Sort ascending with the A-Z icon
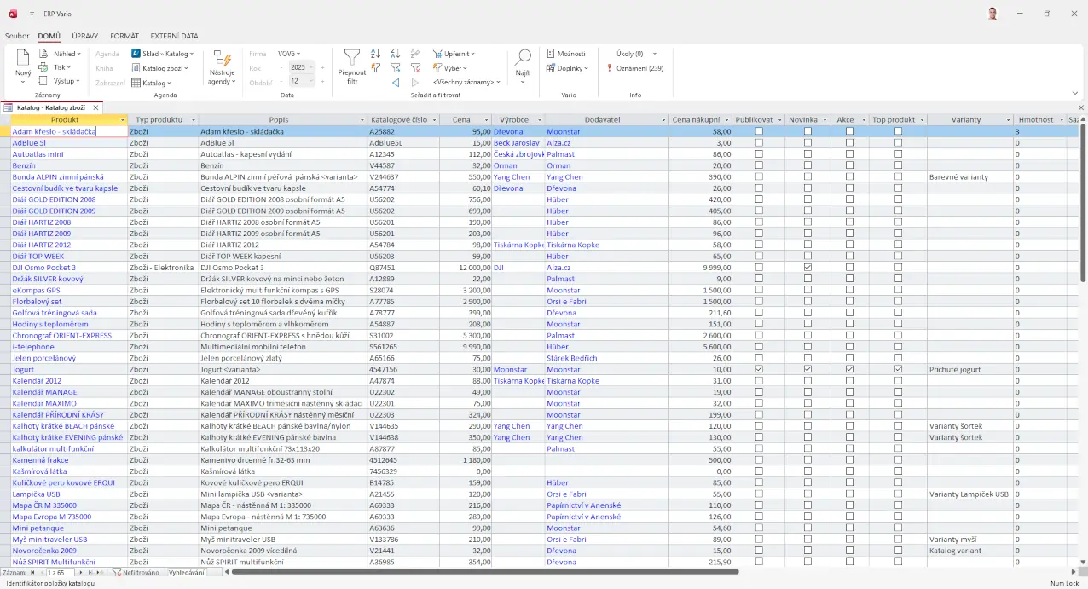 (x=375, y=53)
